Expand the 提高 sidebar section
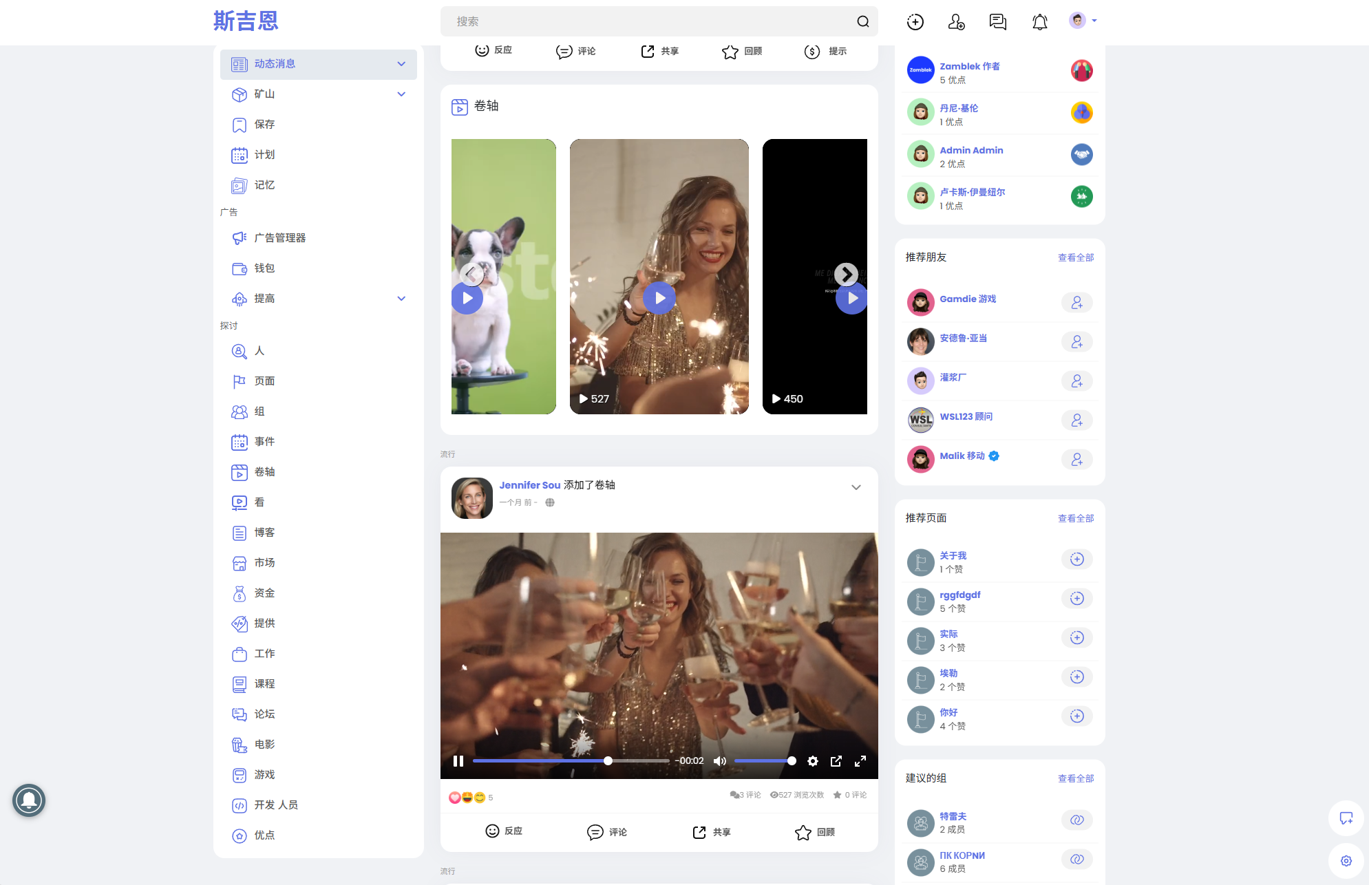Image resolution: width=1369 pixels, height=885 pixels. [401, 298]
